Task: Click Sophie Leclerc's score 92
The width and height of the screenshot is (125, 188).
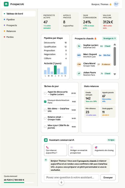Action: 101,46
